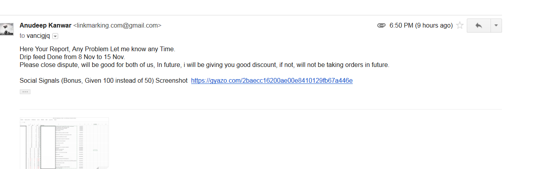The image size is (542, 169).
Task: Click the paperclip attachment icon
Action: [381, 26]
